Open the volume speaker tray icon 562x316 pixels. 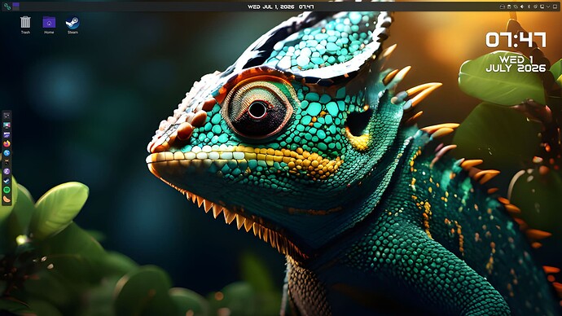(x=522, y=7)
